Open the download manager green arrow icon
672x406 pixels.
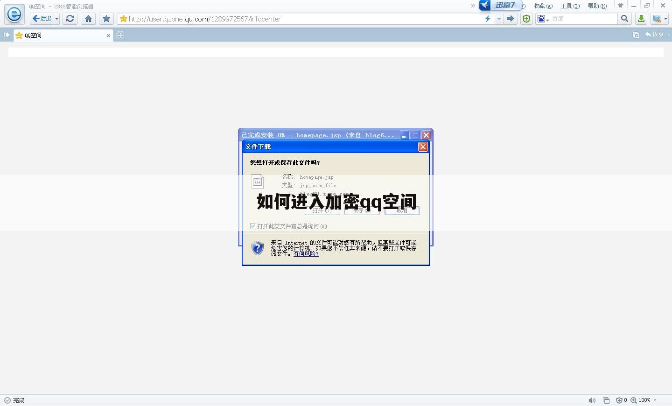(x=641, y=19)
